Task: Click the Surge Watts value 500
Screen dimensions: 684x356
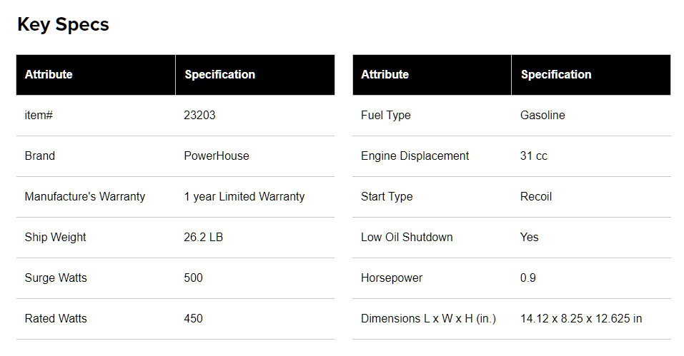Action: click(193, 278)
